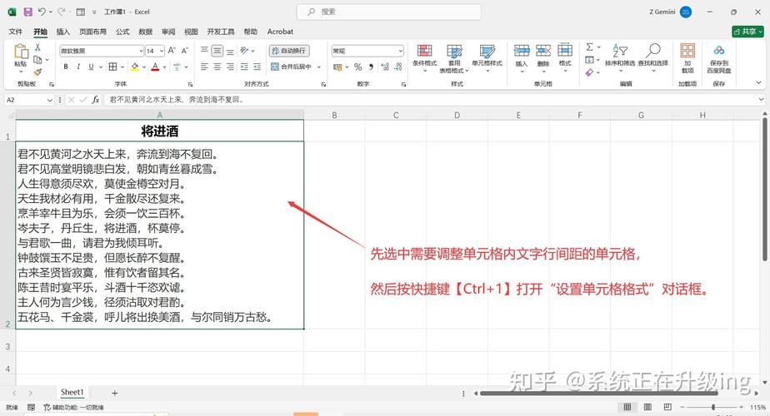Image resolution: width=770 pixels, height=416 pixels.
Task: Open 套用表格格式 table format gallery
Action: tap(454, 58)
